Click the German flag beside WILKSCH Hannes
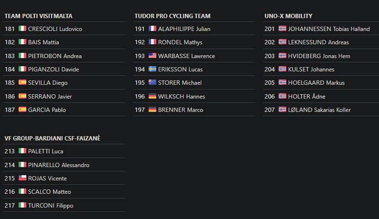Image resolution: width=379 pixels, height=219 pixels. tap(152, 96)
